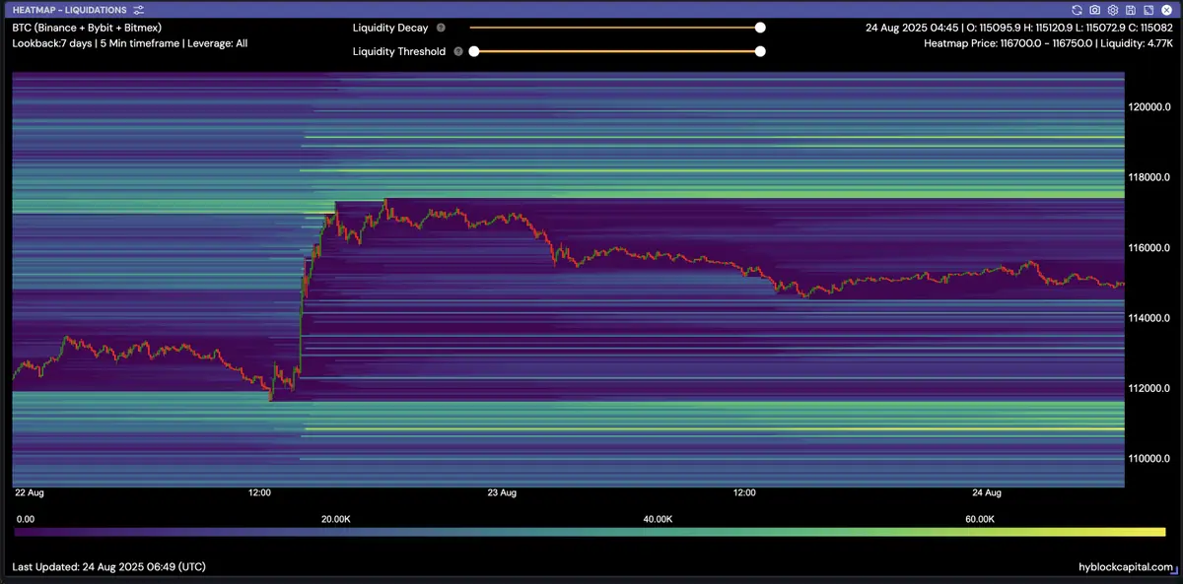Screen dimensions: 1183x584
Task: Click the hyblockcapital.com link
Action: click(x=1127, y=567)
